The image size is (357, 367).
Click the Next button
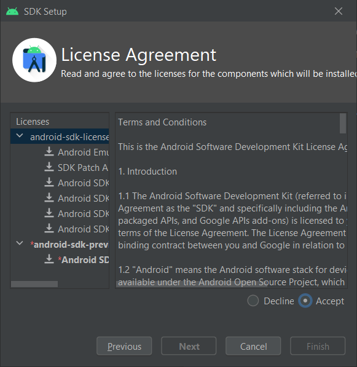click(x=189, y=346)
